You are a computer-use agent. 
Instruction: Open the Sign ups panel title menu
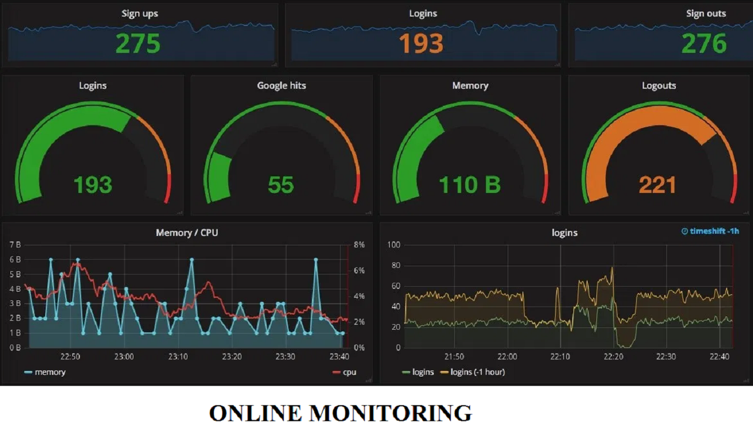pos(139,13)
